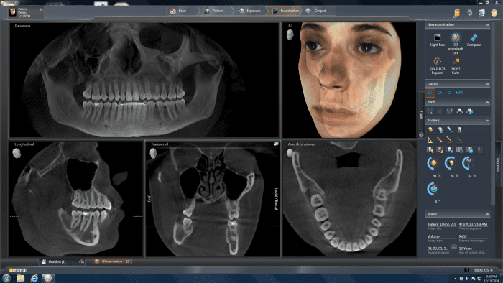Launch SICAT Suite
The width and height of the screenshot is (503, 283).
click(x=456, y=66)
